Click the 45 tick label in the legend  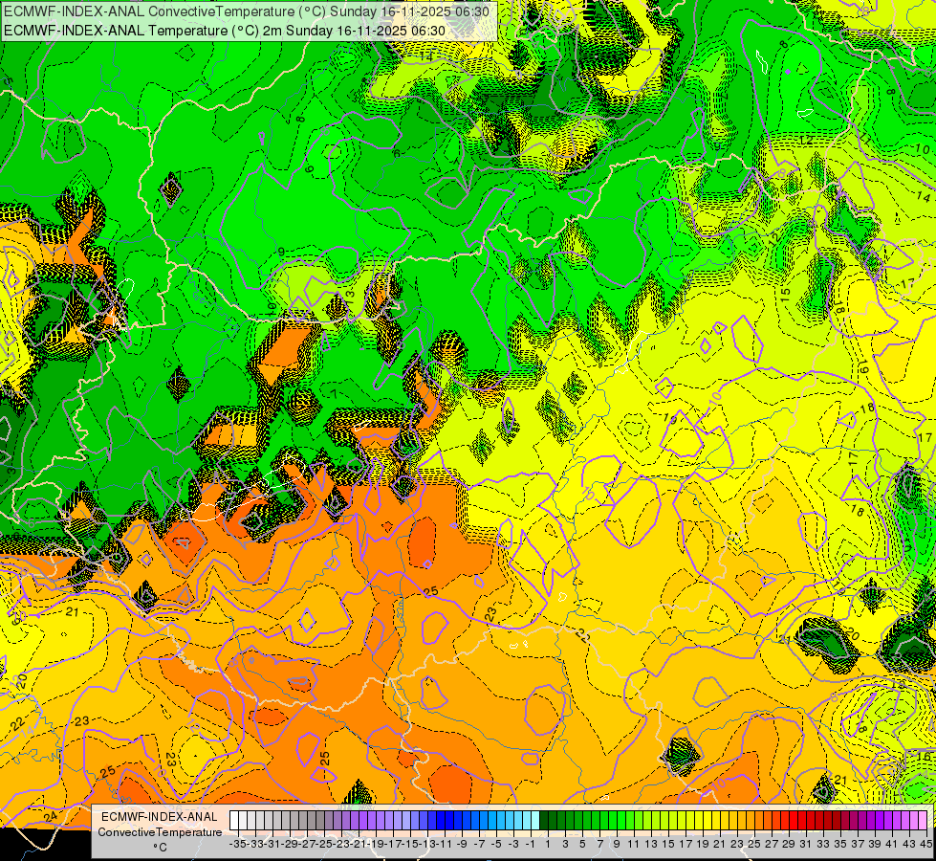coord(925,845)
